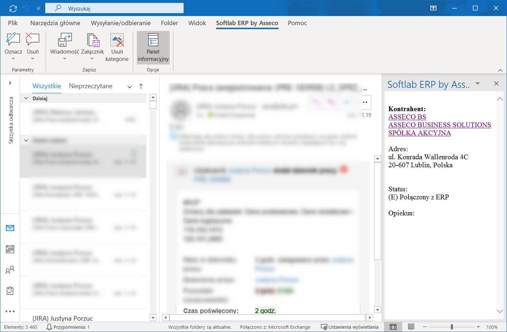The image size is (507, 332).
Task: Click the Załącznik save icon
Action: [93, 40]
